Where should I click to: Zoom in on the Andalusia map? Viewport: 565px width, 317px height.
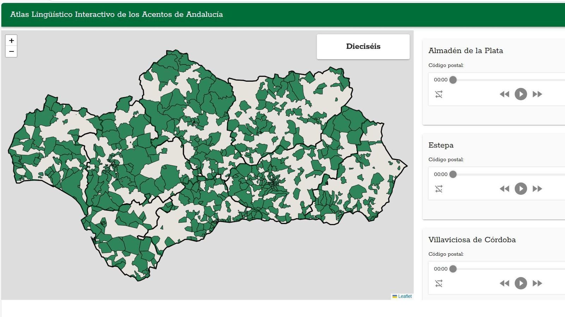(11, 40)
